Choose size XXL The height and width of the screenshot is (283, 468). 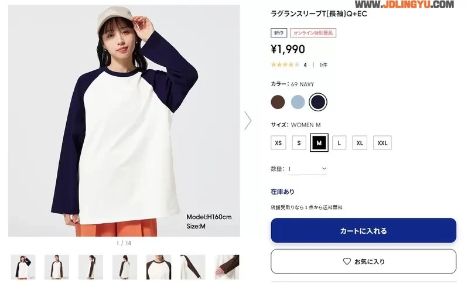coord(382,143)
